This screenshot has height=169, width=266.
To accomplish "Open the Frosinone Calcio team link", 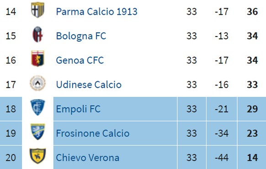I will pos(93,133).
